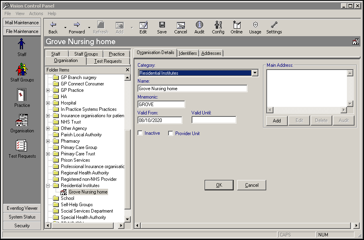Open the Category dropdown list

255,73
